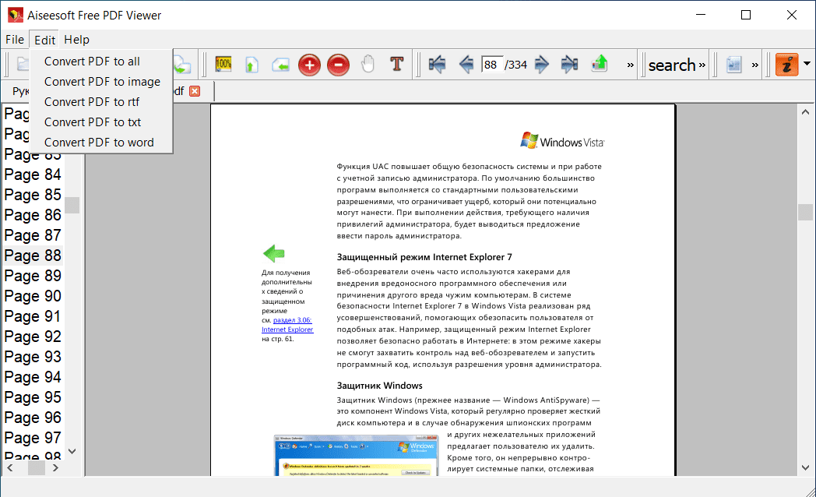Select Page 97 in the page list
816x497 pixels.
point(33,439)
